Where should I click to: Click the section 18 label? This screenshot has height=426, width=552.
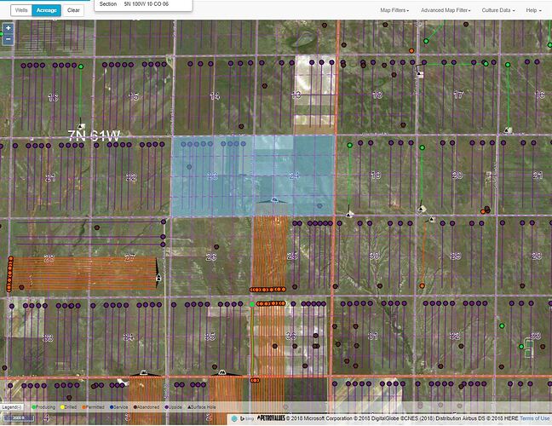click(x=377, y=95)
